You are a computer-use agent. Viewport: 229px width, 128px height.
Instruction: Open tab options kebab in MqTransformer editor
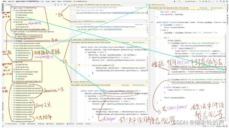point(224,5)
